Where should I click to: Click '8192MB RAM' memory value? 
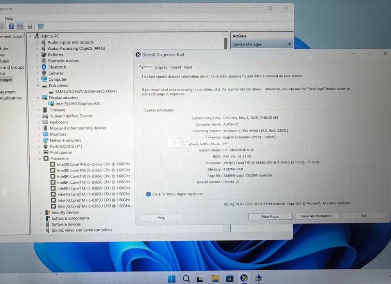click(233, 169)
